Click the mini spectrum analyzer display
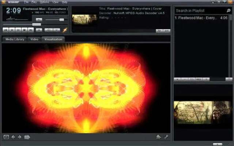Screen dimensions: 234x146 [17, 19]
